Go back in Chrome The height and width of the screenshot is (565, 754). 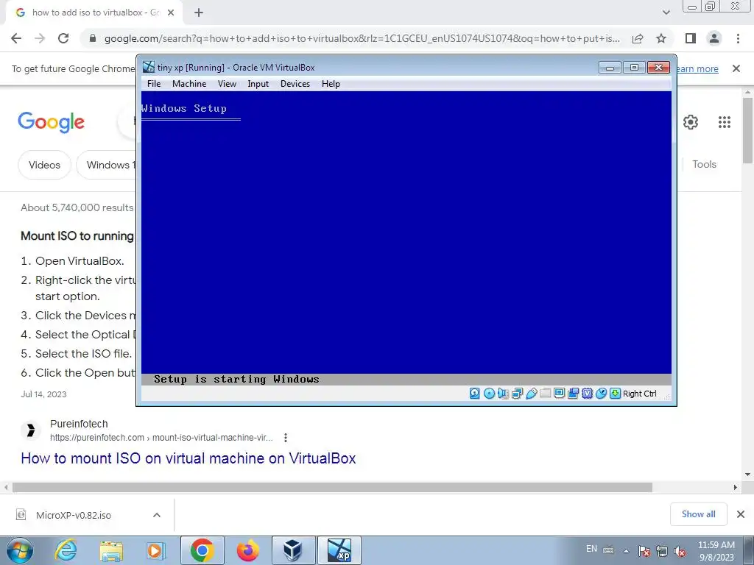point(16,38)
